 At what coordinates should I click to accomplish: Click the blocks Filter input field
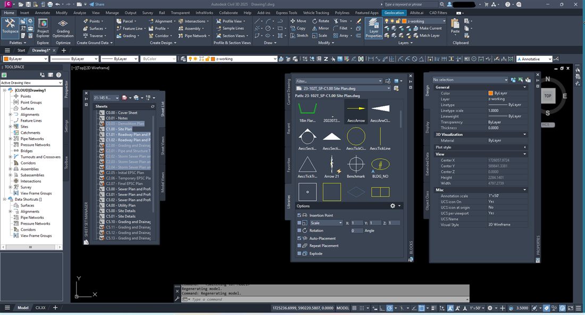[339, 81]
